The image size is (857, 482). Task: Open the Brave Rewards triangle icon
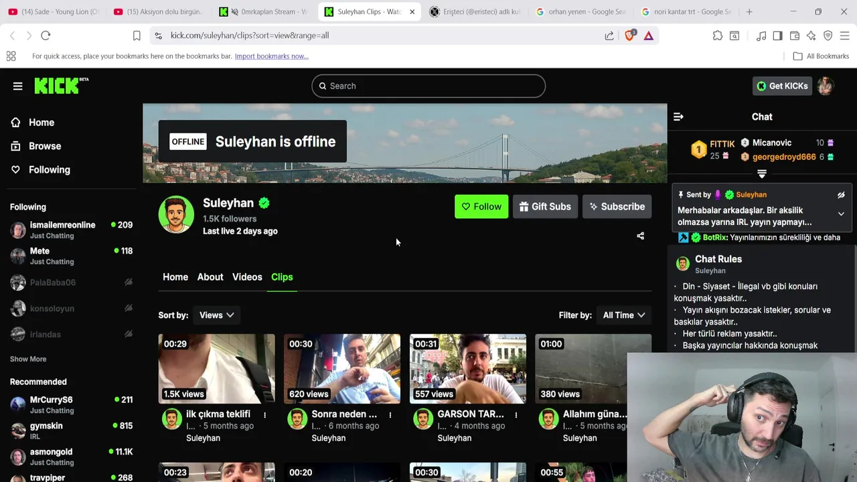click(x=648, y=35)
